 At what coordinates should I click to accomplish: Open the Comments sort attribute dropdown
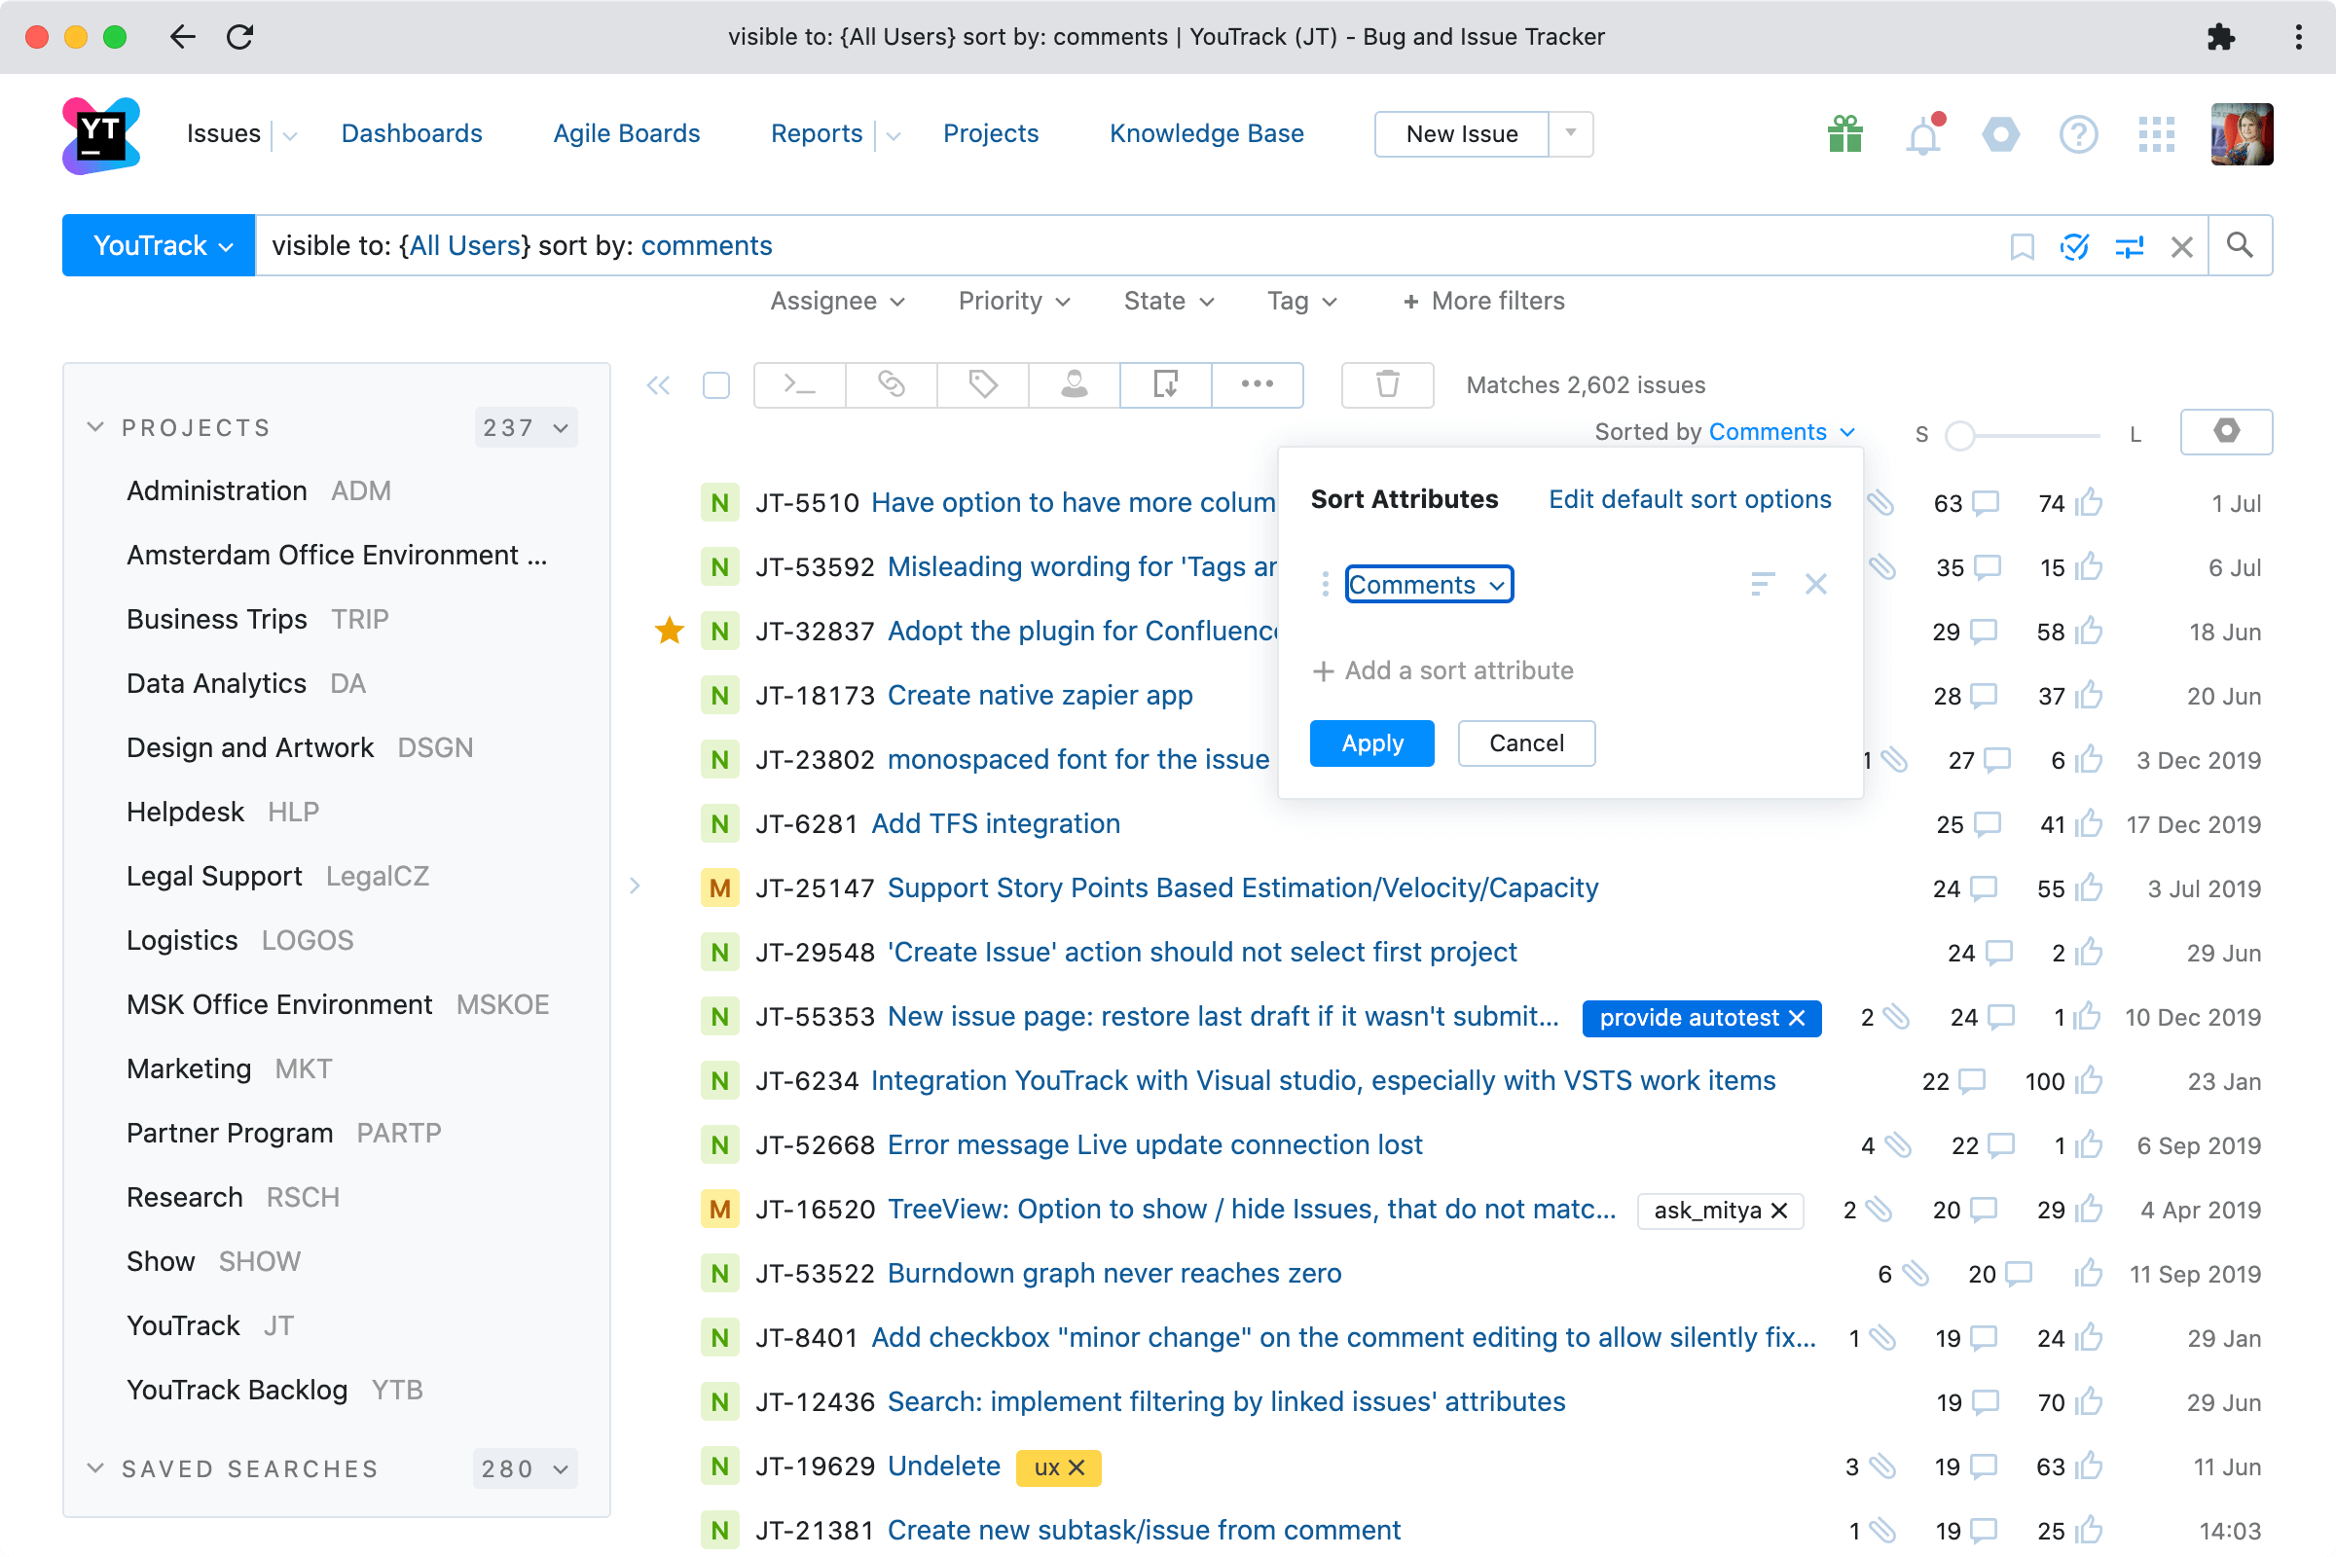pyautogui.click(x=1428, y=585)
